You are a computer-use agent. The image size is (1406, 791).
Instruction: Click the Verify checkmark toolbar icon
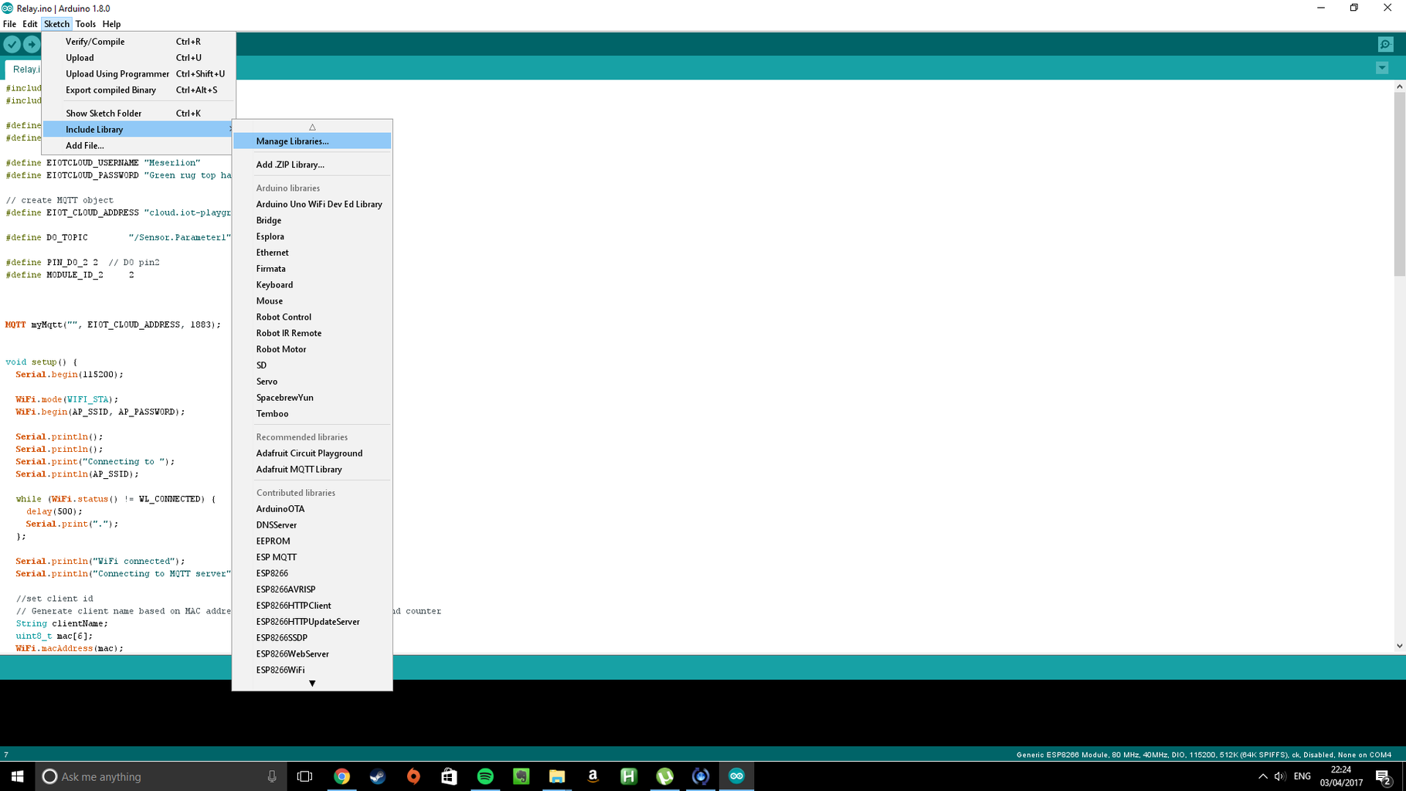coord(12,44)
